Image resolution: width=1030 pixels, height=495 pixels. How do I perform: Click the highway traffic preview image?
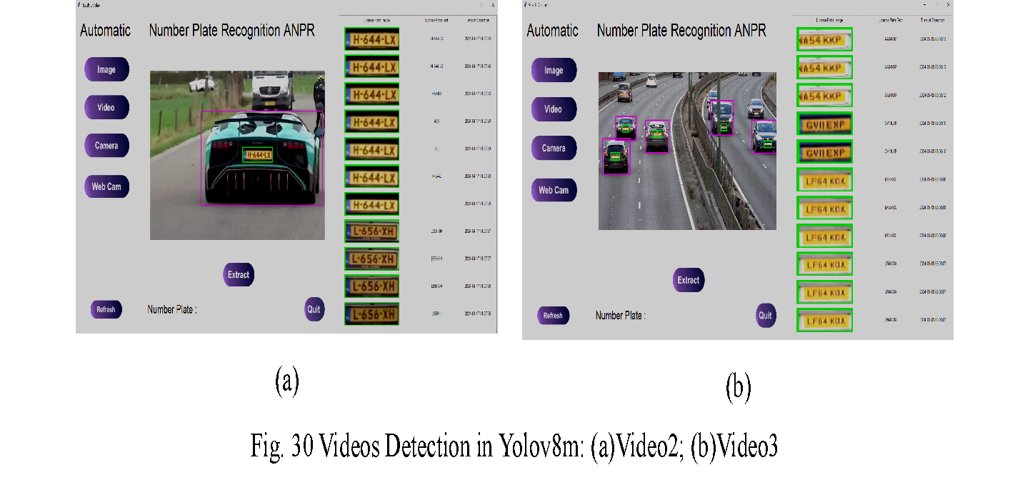point(686,151)
